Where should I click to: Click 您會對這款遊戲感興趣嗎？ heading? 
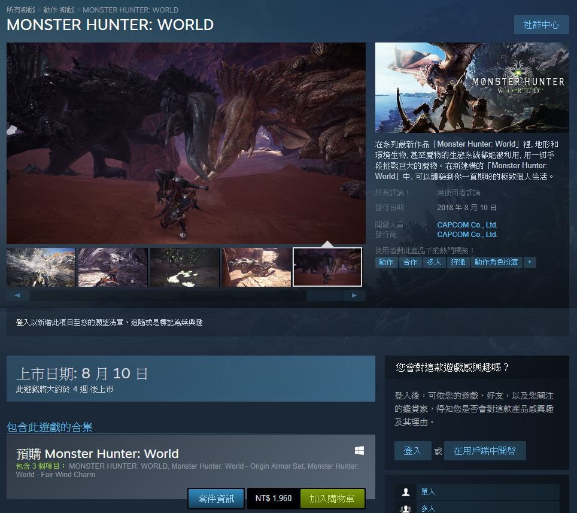click(453, 368)
